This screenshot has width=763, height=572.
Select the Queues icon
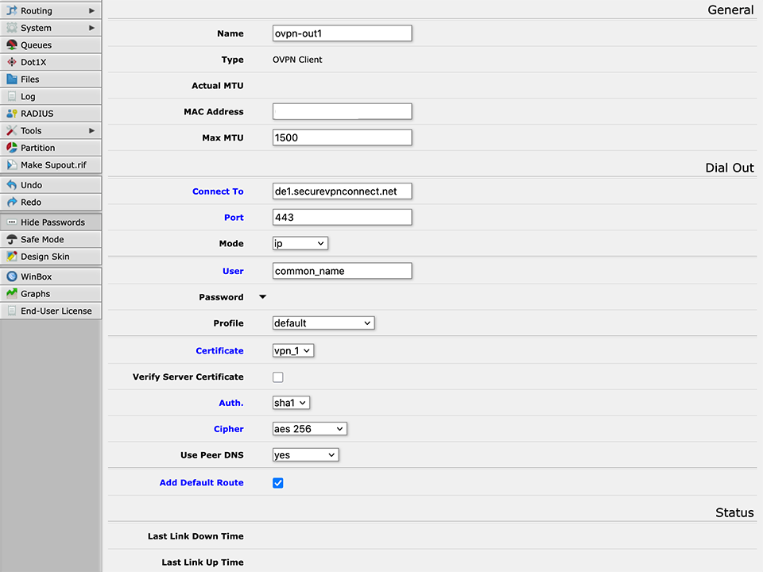[x=11, y=44]
